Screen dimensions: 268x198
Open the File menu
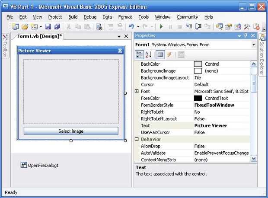(10, 17)
